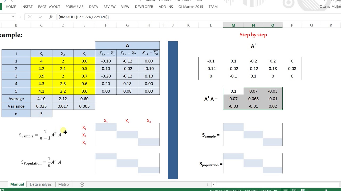This screenshot has width=341, height=191.
Task: Switch to the VIEW ribbon tab
Action: (125, 7)
